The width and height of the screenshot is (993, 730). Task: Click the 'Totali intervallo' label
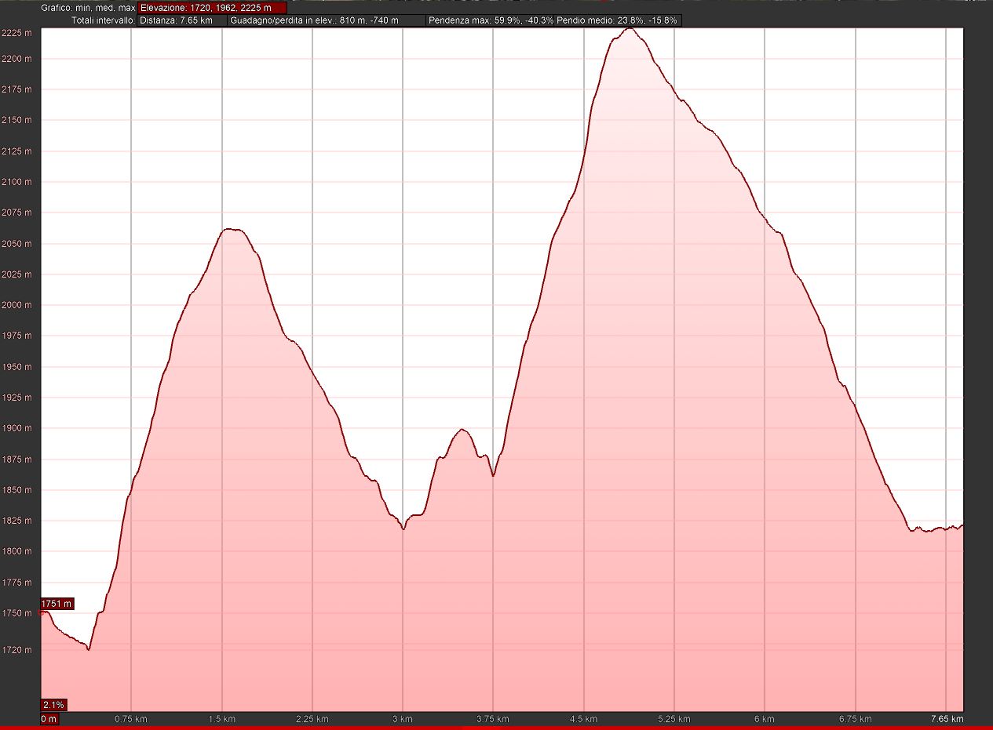pos(102,20)
